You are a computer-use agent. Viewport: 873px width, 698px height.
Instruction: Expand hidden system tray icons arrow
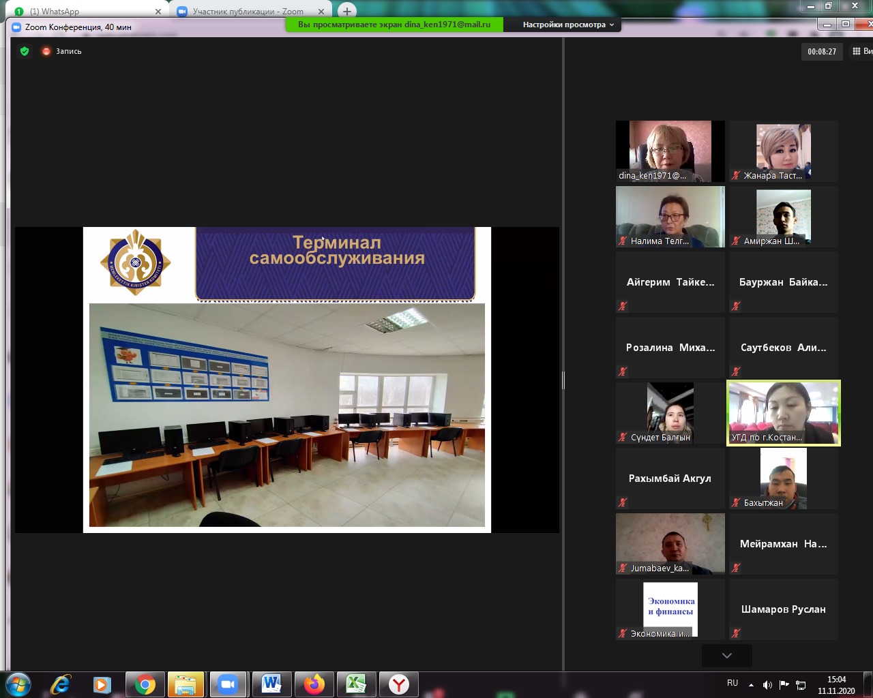751,684
